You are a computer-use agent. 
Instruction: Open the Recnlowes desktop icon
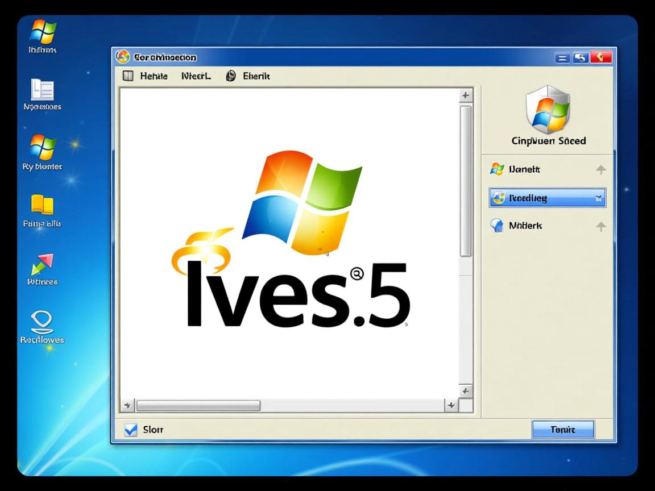click(42, 322)
